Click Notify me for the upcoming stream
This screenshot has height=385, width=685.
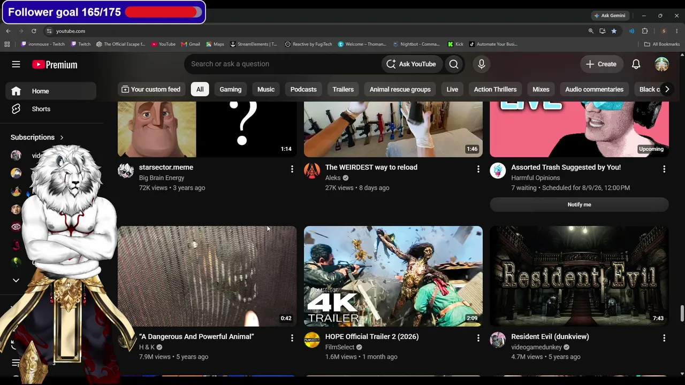(x=579, y=205)
